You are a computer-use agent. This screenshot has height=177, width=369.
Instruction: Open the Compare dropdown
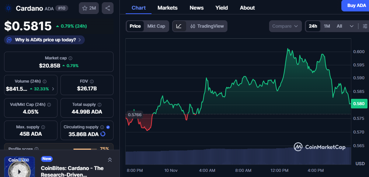pyautogui.click(x=285, y=26)
